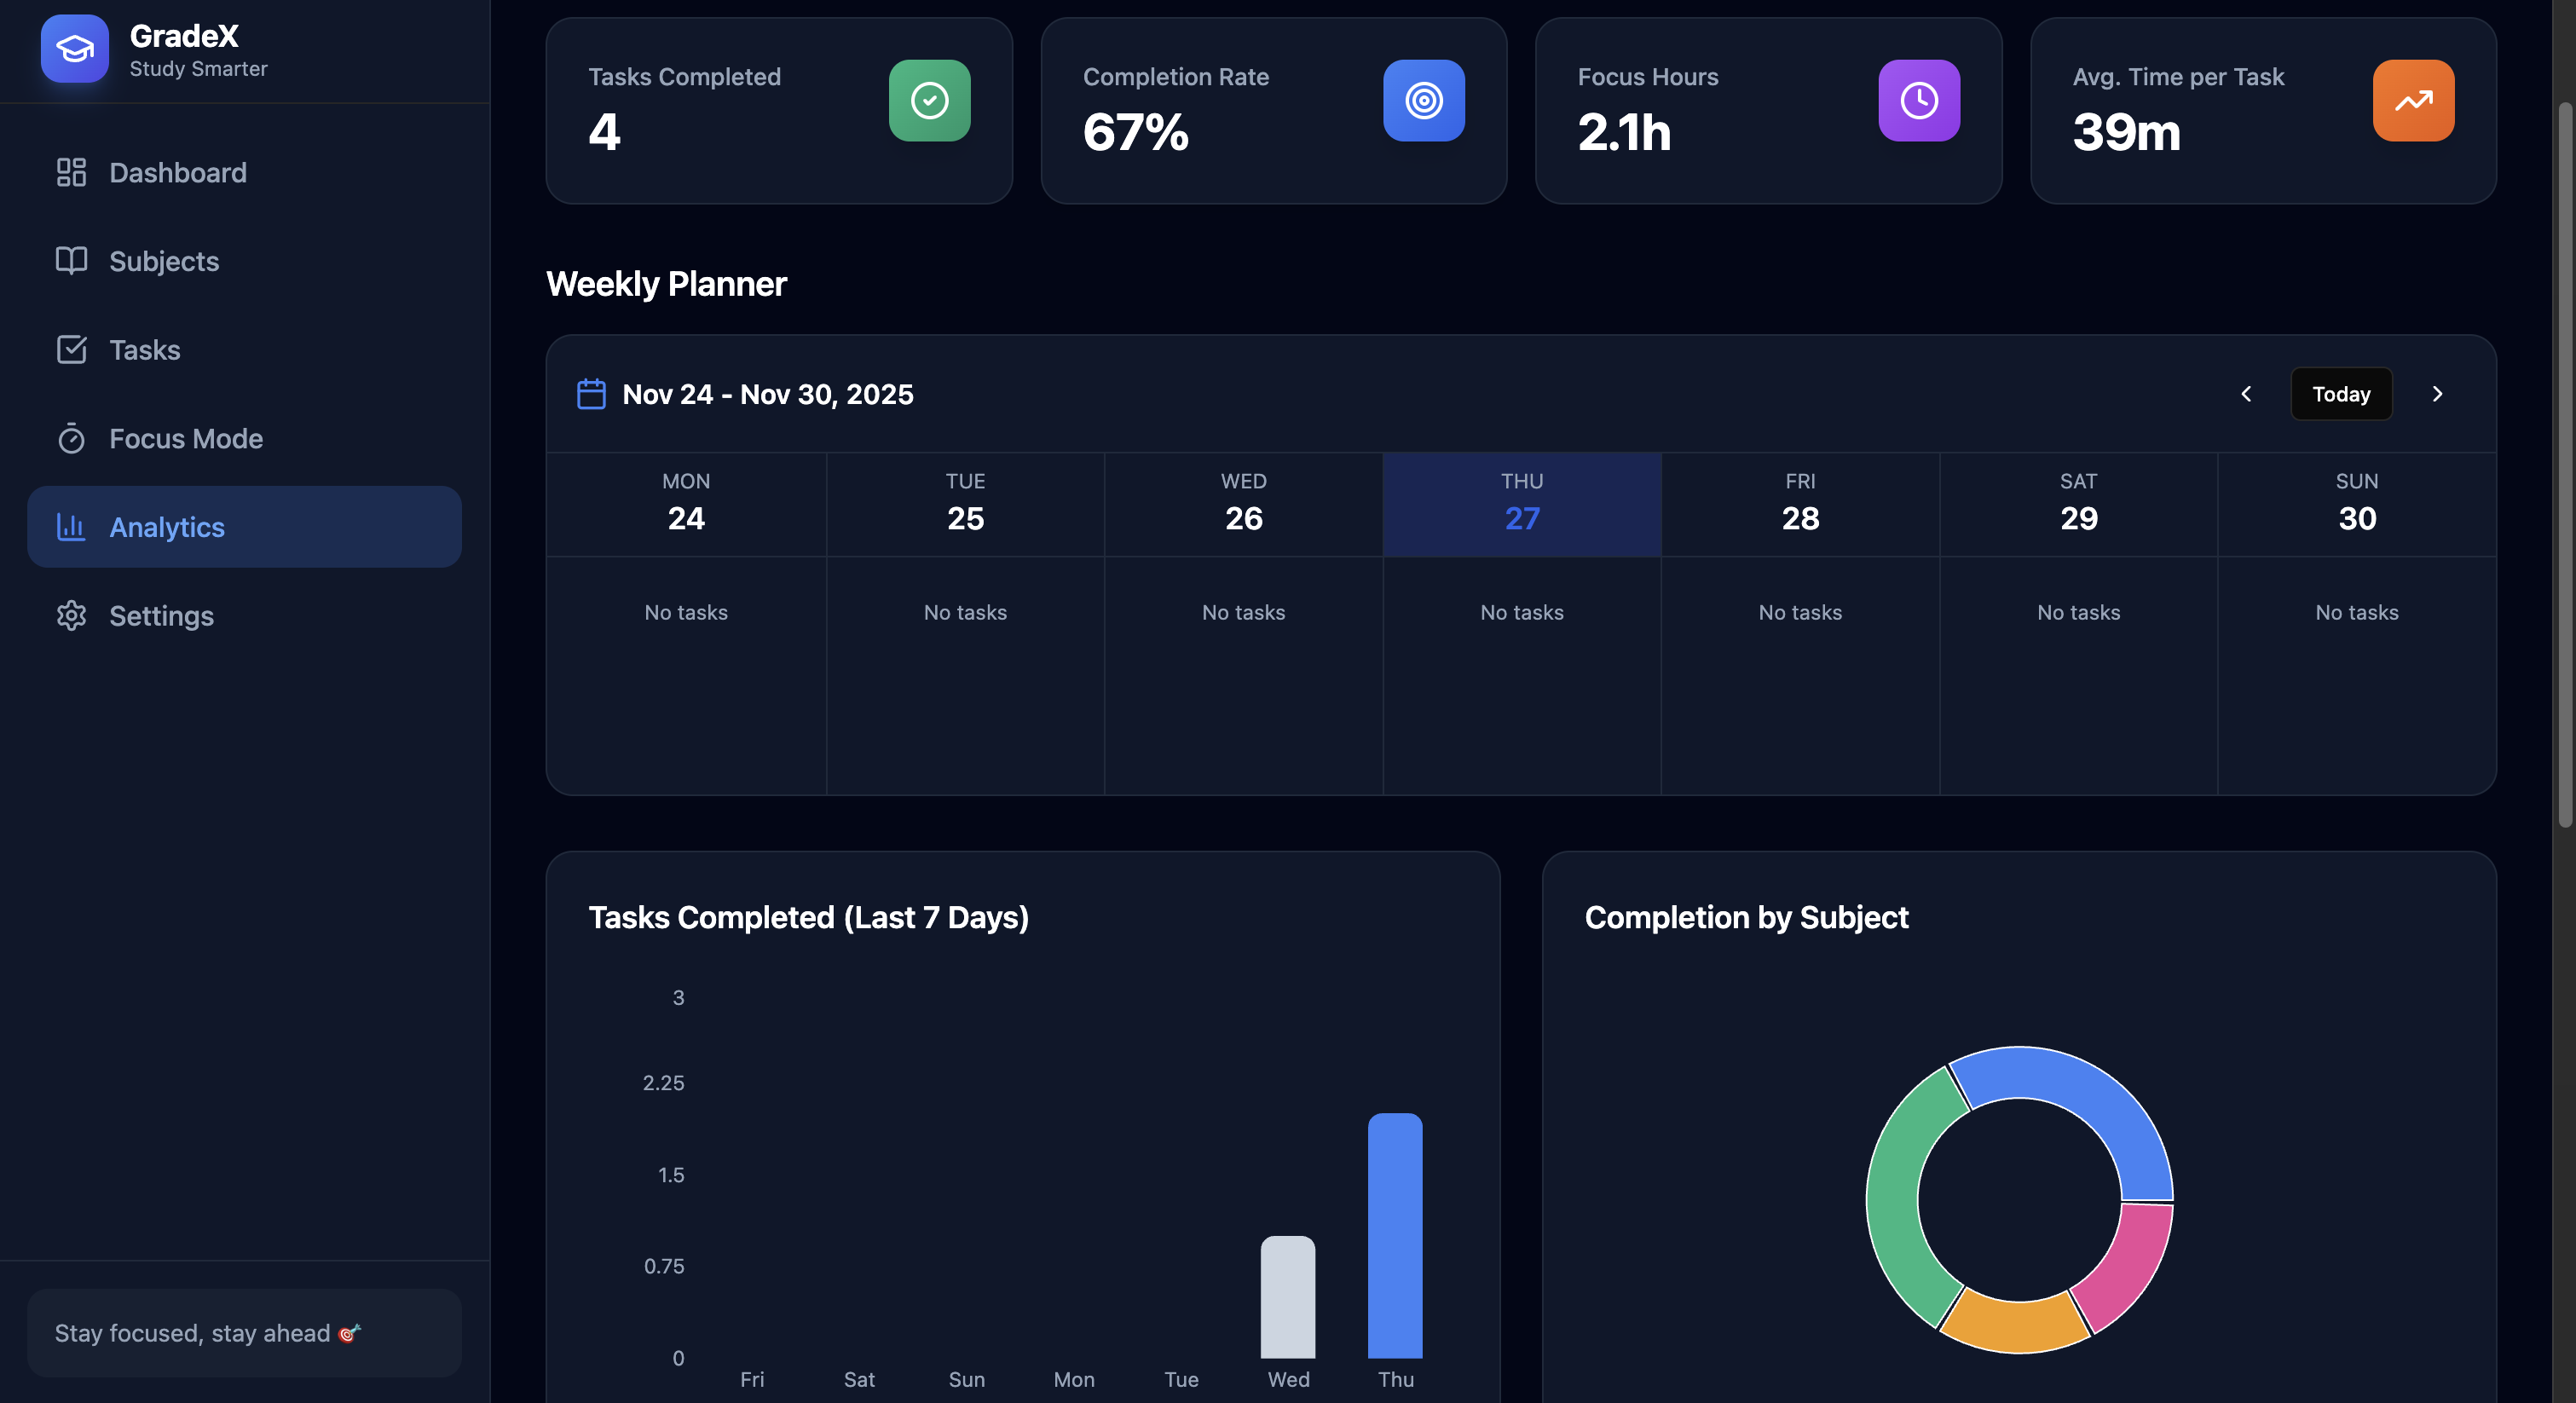
Task: Select the MON 24 day header
Action: tap(686, 504)
